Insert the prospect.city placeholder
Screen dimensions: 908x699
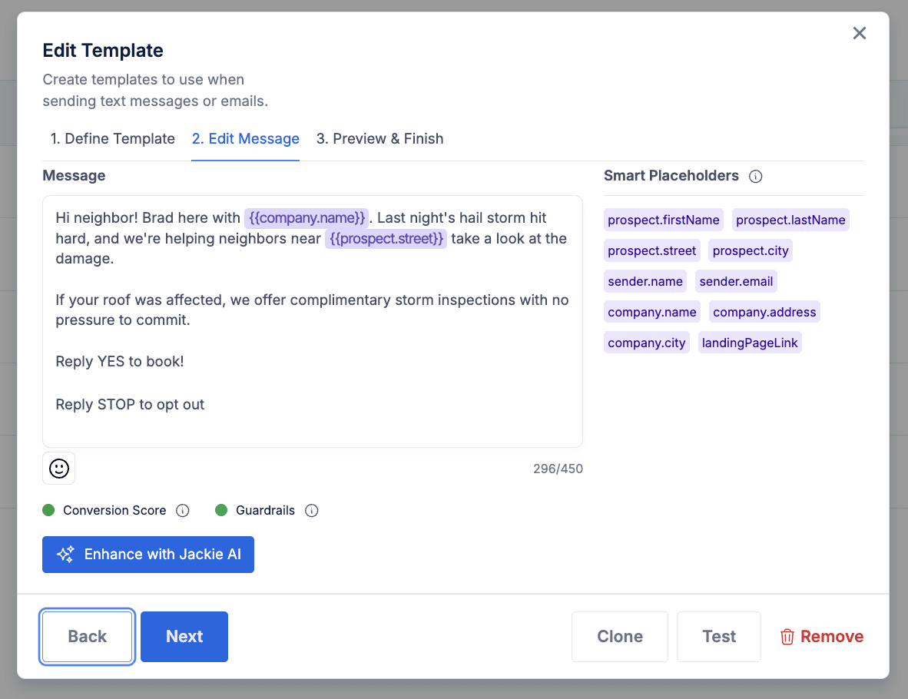[751, 250]
